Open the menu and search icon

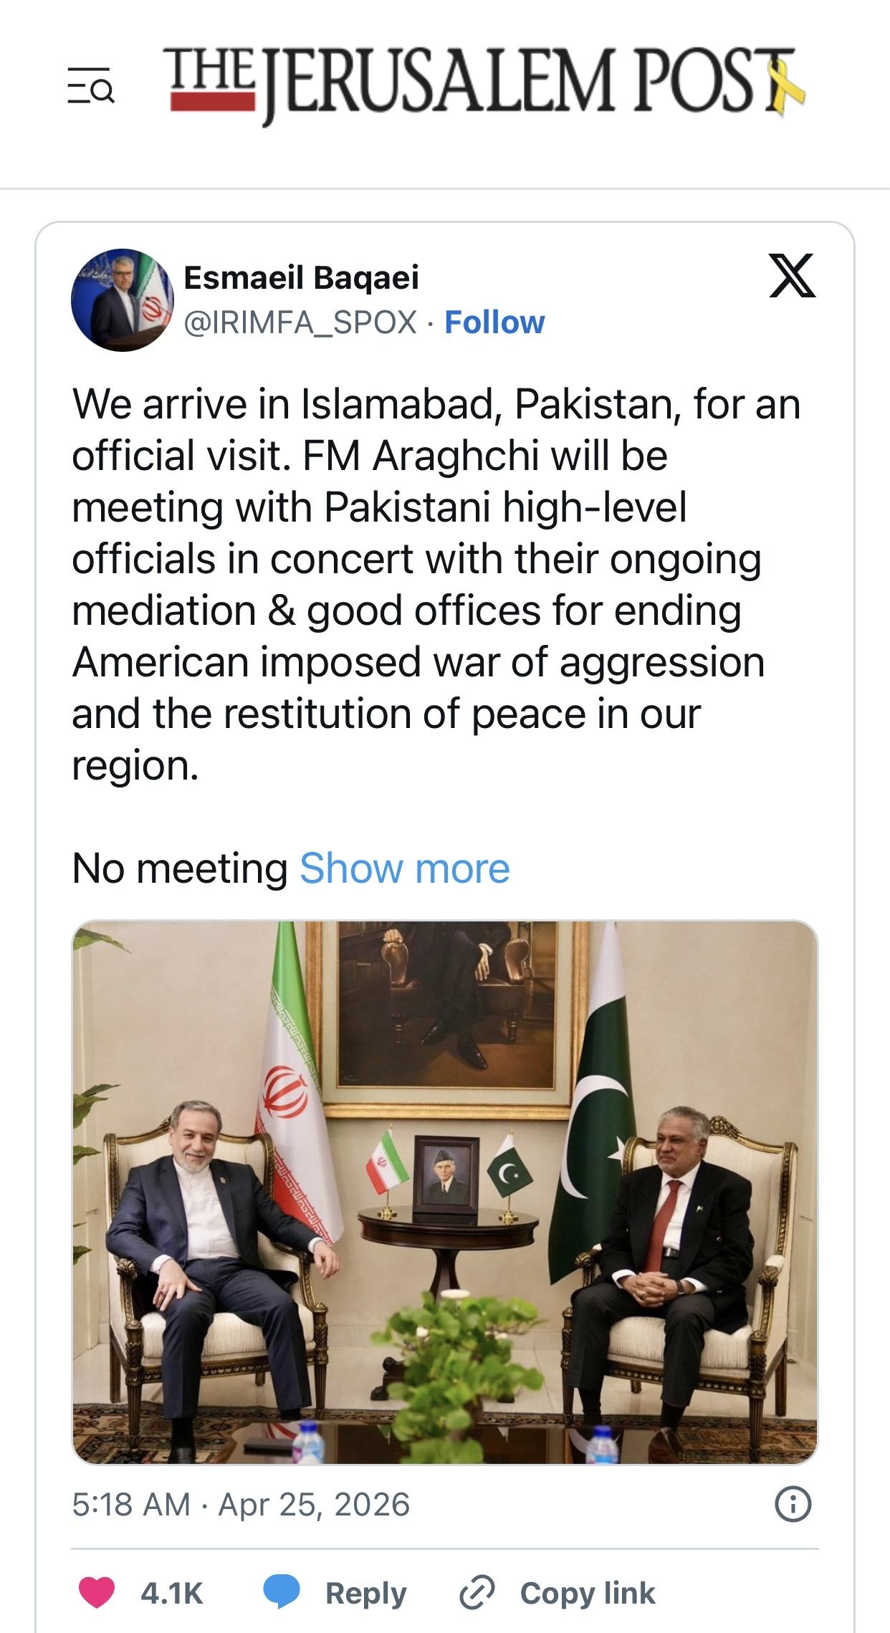(x=90, y=85)
